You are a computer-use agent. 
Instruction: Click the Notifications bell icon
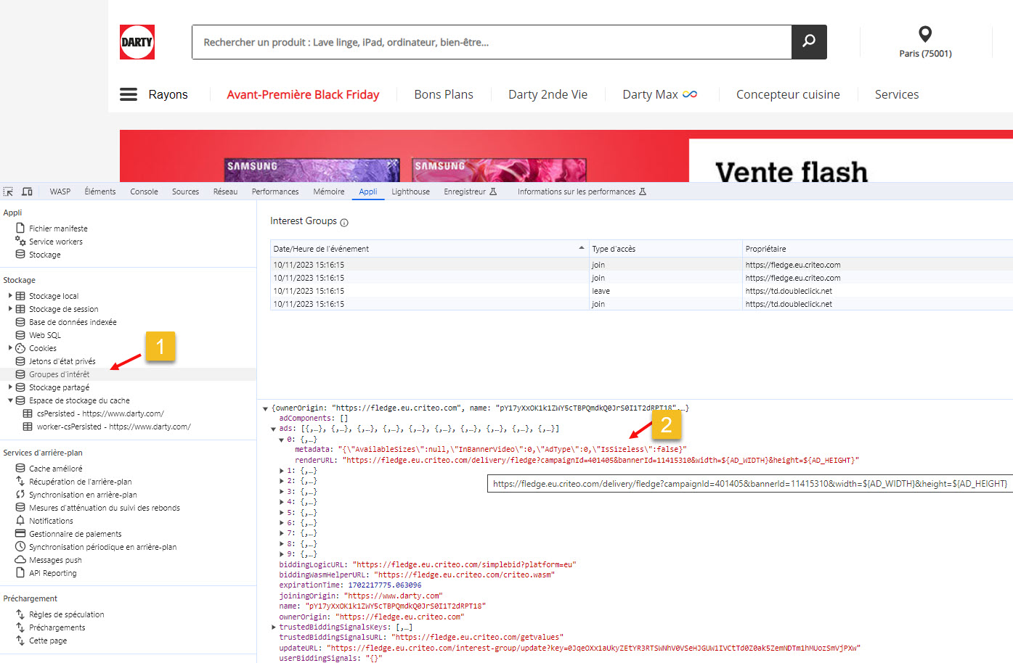[x=20, y=521]
